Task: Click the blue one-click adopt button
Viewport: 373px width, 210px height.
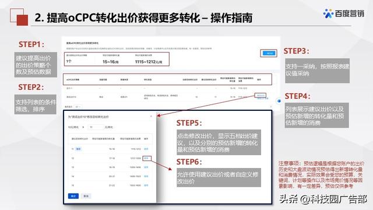Action: pos(269,53)
